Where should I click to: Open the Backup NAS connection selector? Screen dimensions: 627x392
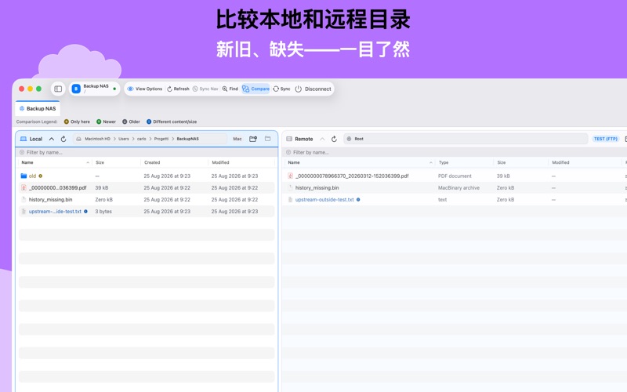[95, 89]
